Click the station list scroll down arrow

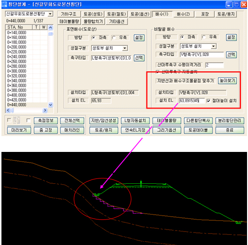coord(50,105)
